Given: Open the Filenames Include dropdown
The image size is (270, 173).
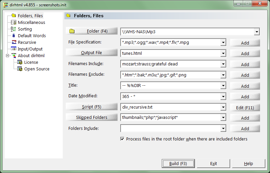Looking at the screenshot, I should pyautogui.click(x=223, y=64).
